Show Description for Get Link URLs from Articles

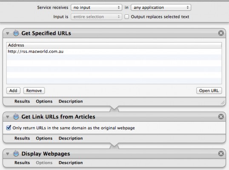click(x=71, y=138)
